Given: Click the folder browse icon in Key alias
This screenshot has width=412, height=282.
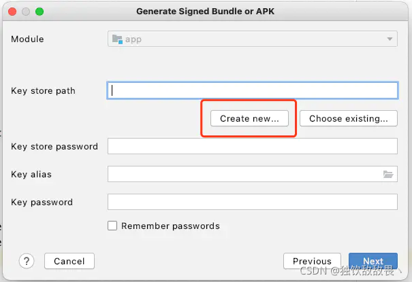Looking at the screenshot, I should 388,174.
